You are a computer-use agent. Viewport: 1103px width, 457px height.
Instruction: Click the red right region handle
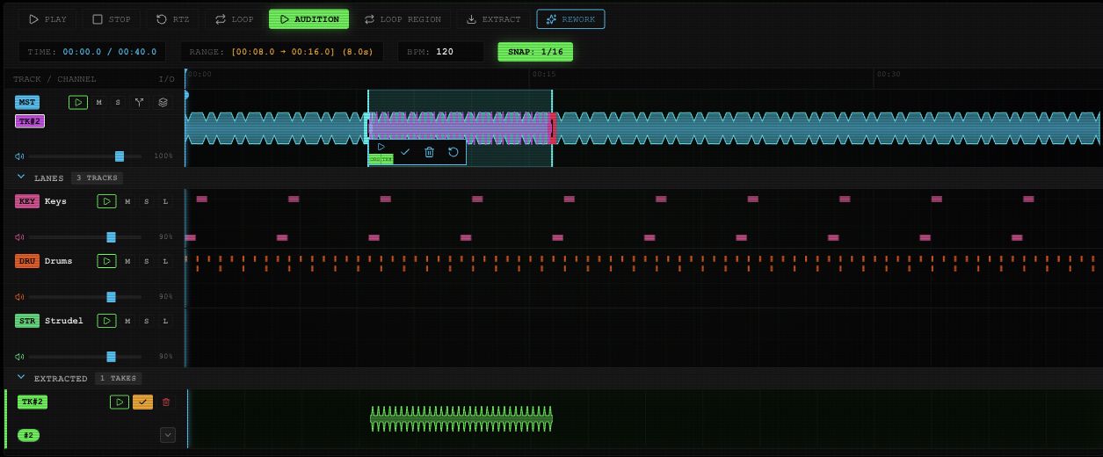coord(552,128)
